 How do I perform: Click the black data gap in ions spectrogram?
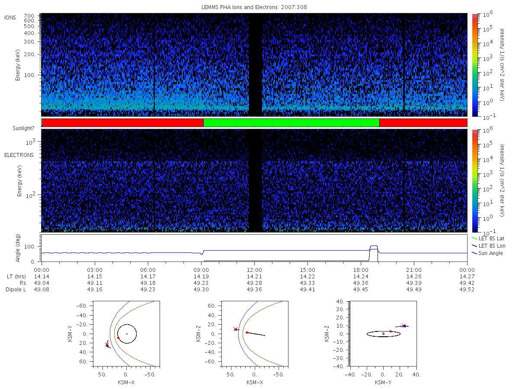[256, 65]
